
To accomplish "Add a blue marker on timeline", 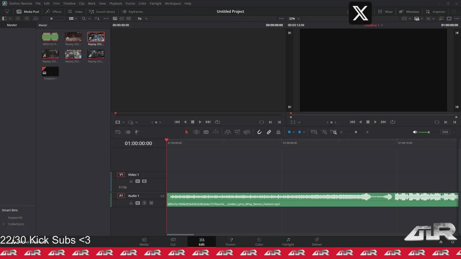I will click(299, 132).
